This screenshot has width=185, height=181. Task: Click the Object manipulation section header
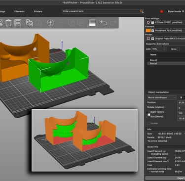click(x=158, y=92)
